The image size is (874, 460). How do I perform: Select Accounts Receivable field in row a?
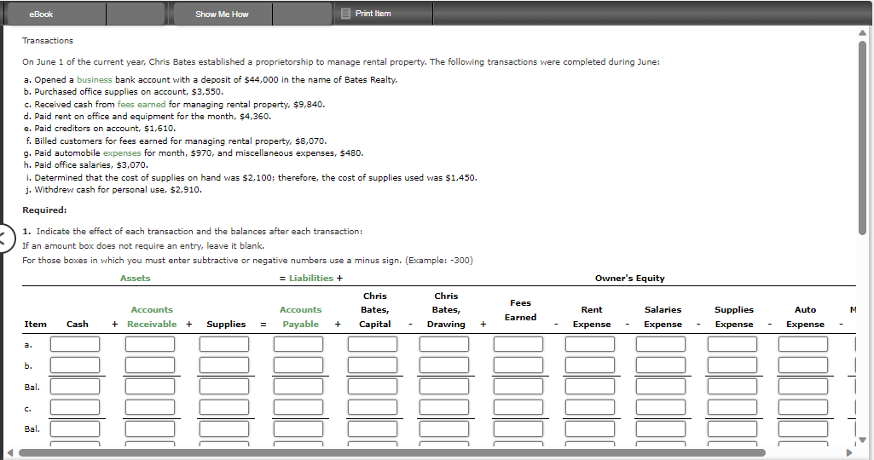(x=150, y=344)
